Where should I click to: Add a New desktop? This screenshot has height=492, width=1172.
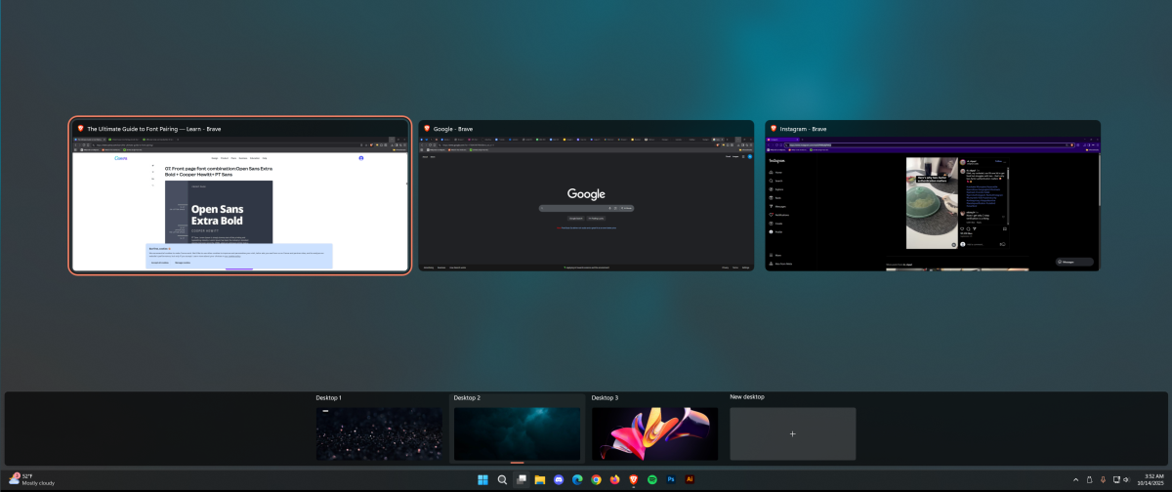[x=792, y=433]
